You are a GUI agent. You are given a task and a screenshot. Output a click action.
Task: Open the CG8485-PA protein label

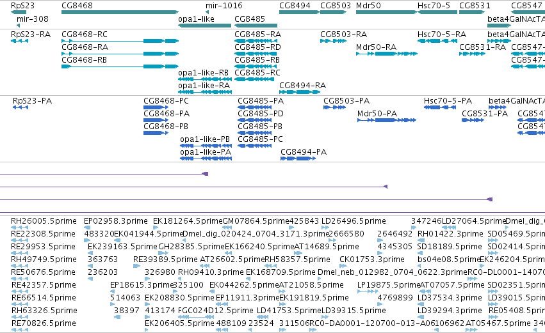pos(261,101)
